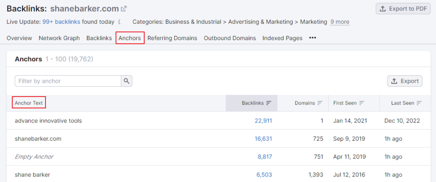The height and width of the screenshot is (182, 436).
Task: Click the 751 domains value
Action: click(318, 157)
